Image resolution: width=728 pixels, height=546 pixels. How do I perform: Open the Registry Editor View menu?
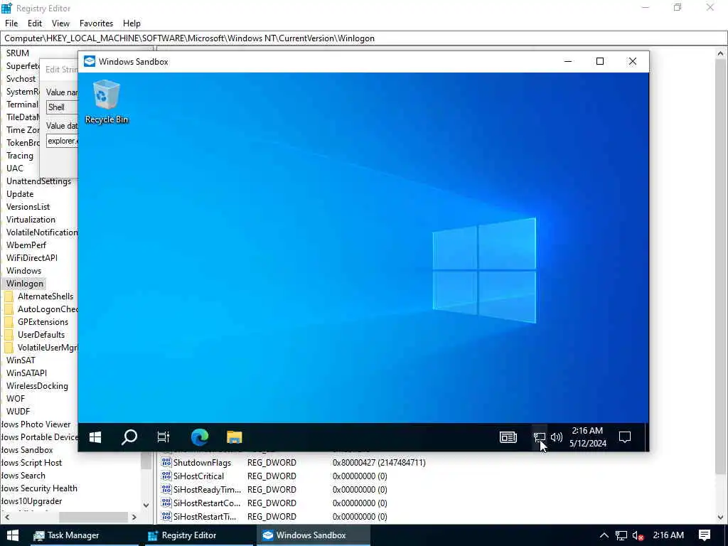[x=60, y=23]
